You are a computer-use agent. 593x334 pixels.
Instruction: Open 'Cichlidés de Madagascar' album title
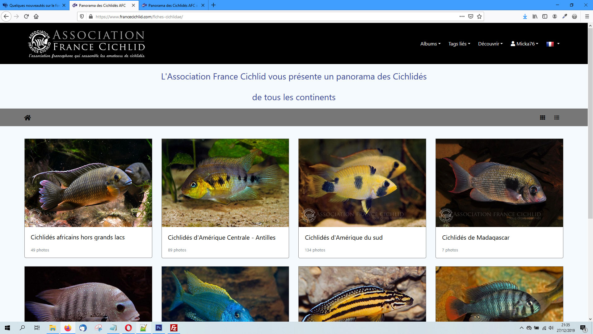[x=476, y=238]
